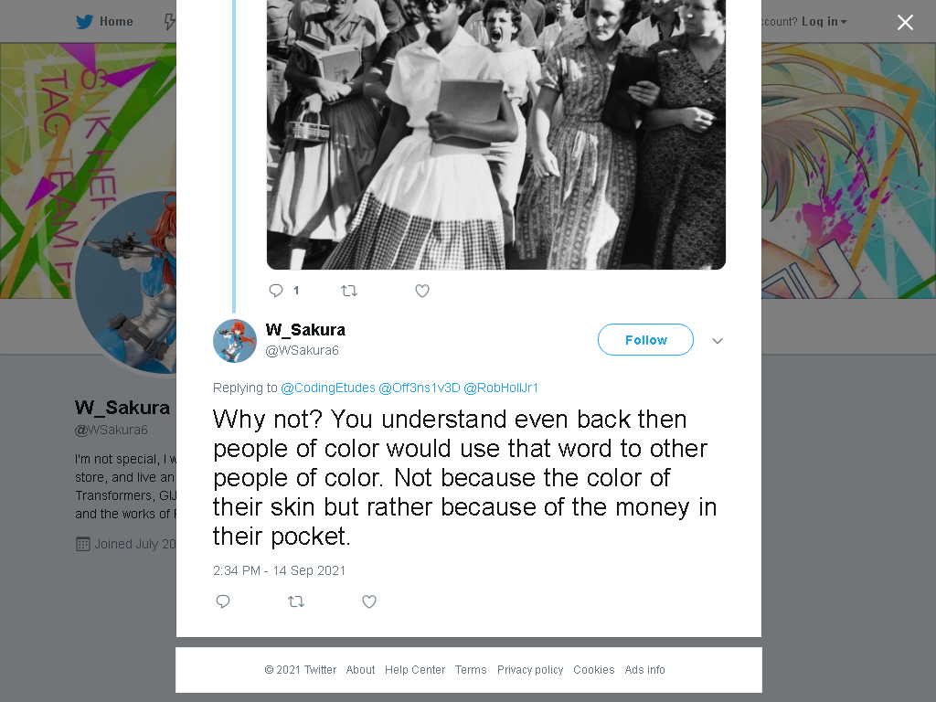Viewport: 936px width, 702px height.
Task: Open the @Off3ns1v3D mention link
Action: (x=419, y=388)
